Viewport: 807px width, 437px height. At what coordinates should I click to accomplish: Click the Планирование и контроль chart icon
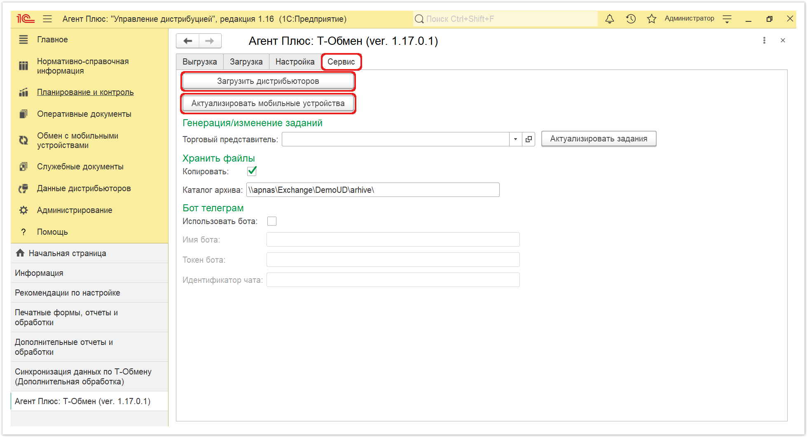pyautogui.click(x=23, y=92)
